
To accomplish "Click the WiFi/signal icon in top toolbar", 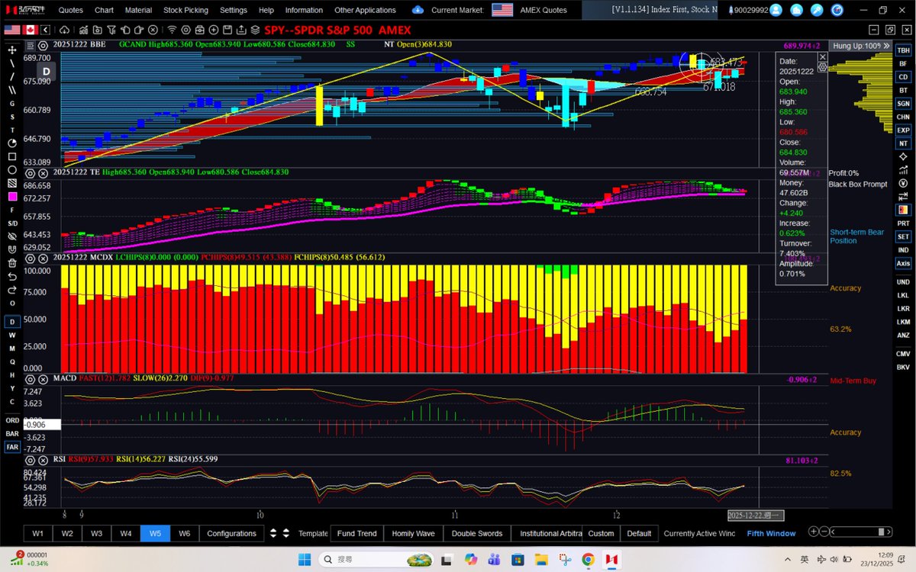I will pyautogui.click(x=172, y=29).
